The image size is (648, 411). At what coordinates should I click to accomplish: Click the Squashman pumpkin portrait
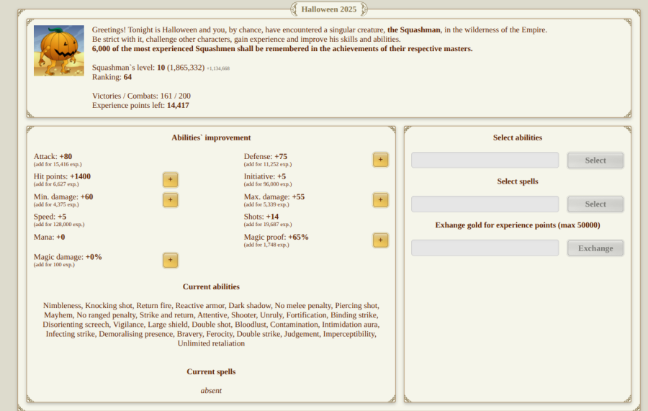[59, 51]
